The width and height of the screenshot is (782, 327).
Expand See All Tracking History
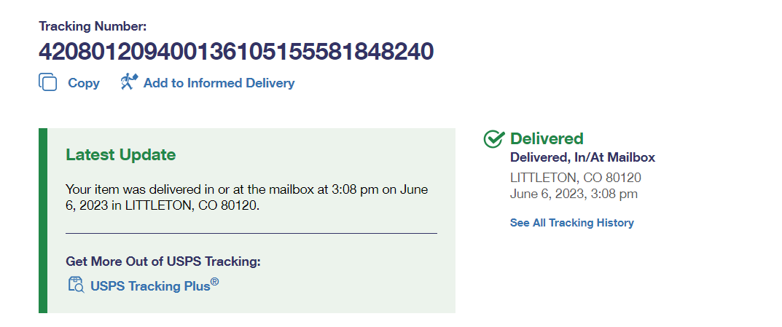pos(571,223)
